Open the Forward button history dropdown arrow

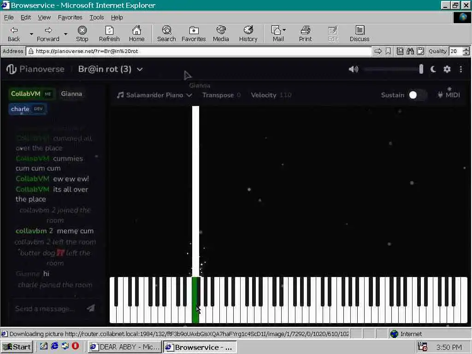point(65,34)
